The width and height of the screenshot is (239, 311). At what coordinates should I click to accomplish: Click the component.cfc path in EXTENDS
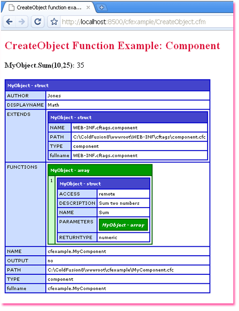(x=139, y=137)
